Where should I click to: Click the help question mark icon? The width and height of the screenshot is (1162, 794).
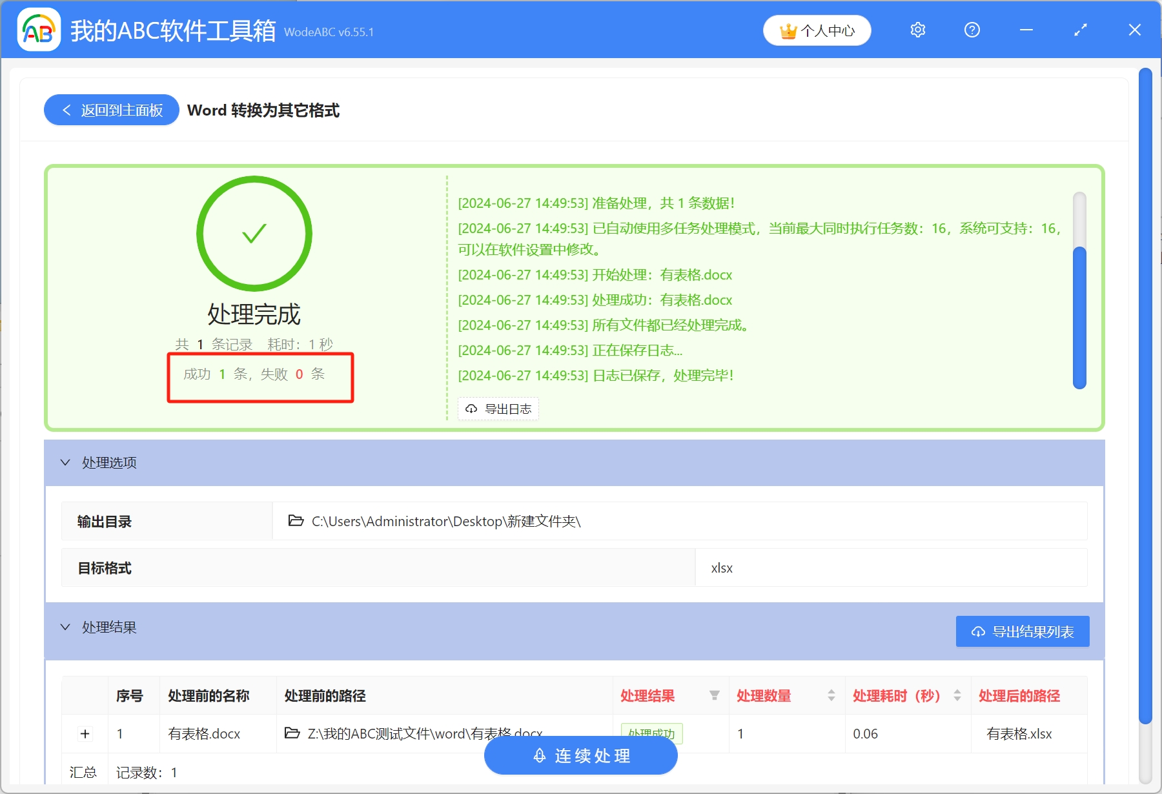pos(972,30)
